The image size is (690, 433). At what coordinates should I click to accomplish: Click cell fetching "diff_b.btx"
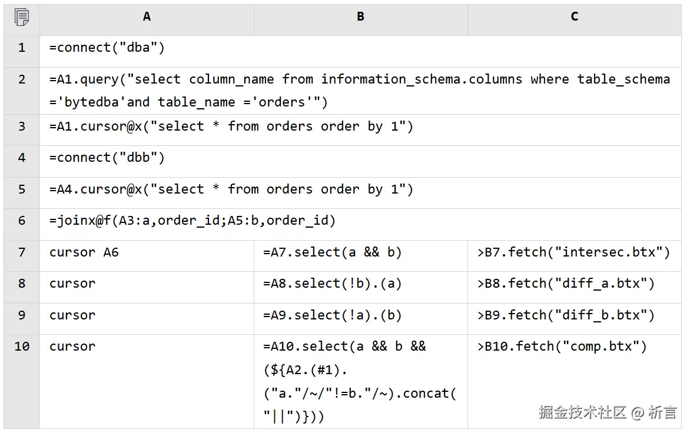[566, 315]
